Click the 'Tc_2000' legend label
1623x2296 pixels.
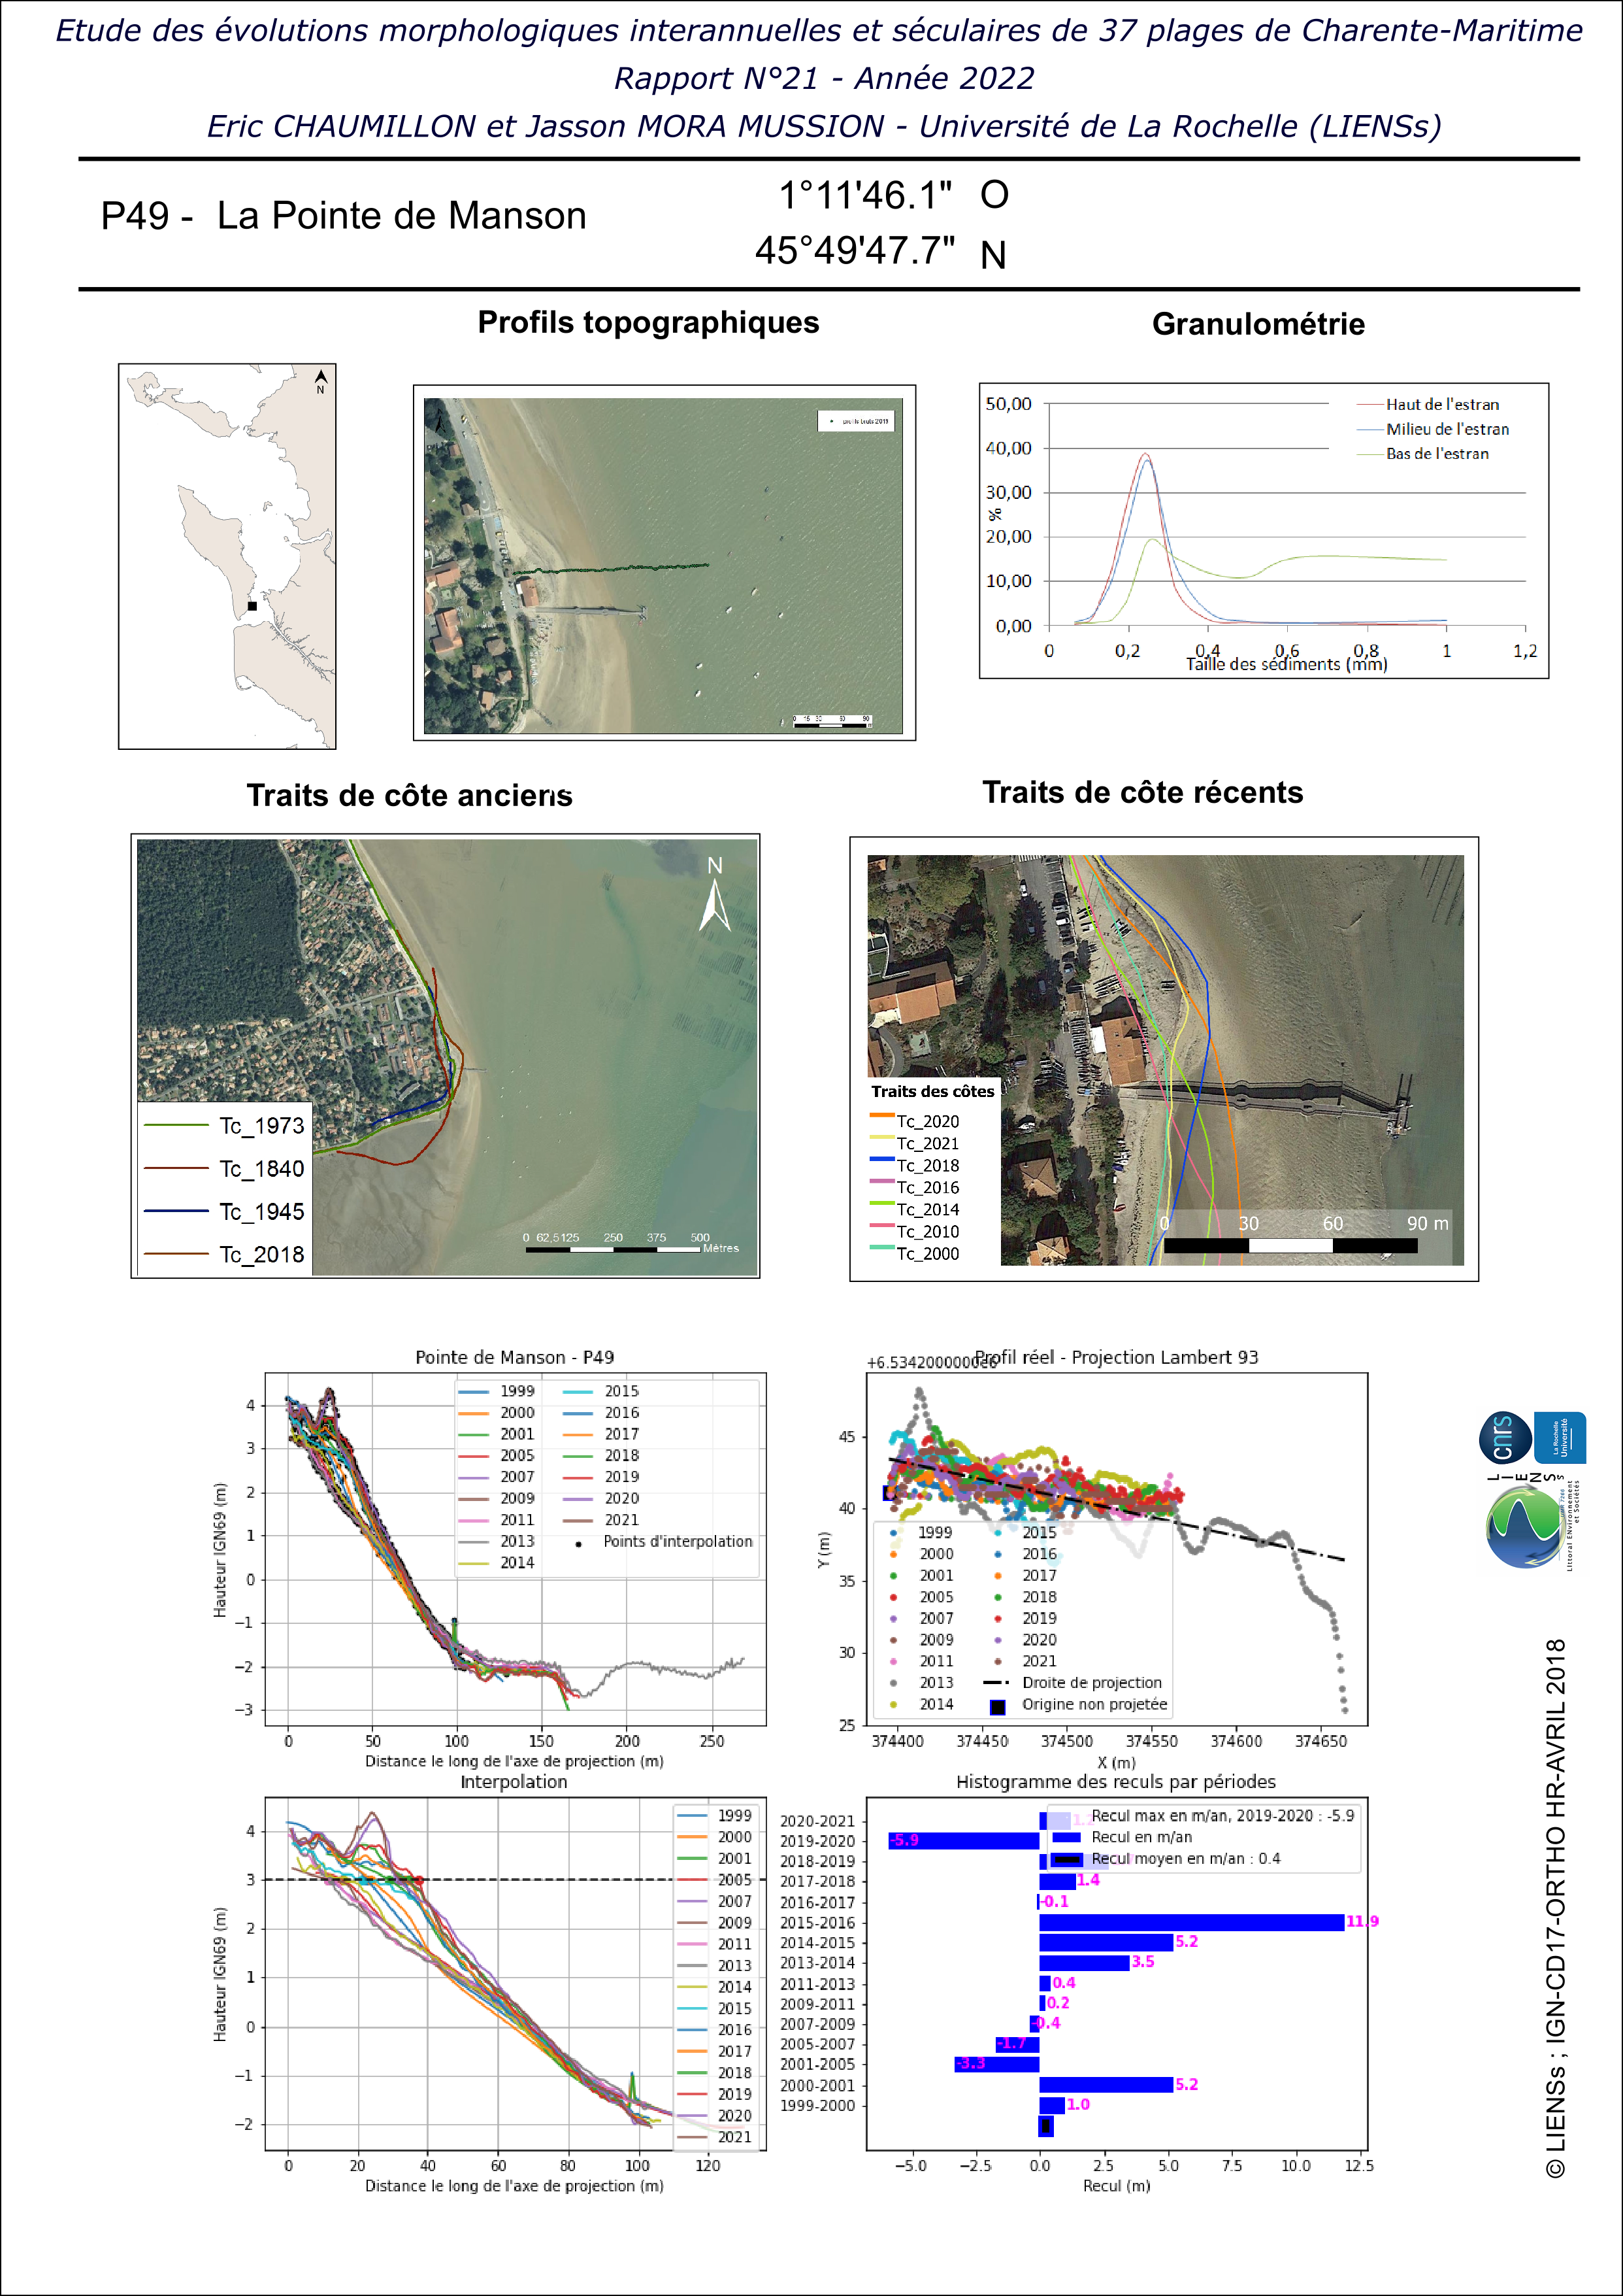tap(927, 1253)
